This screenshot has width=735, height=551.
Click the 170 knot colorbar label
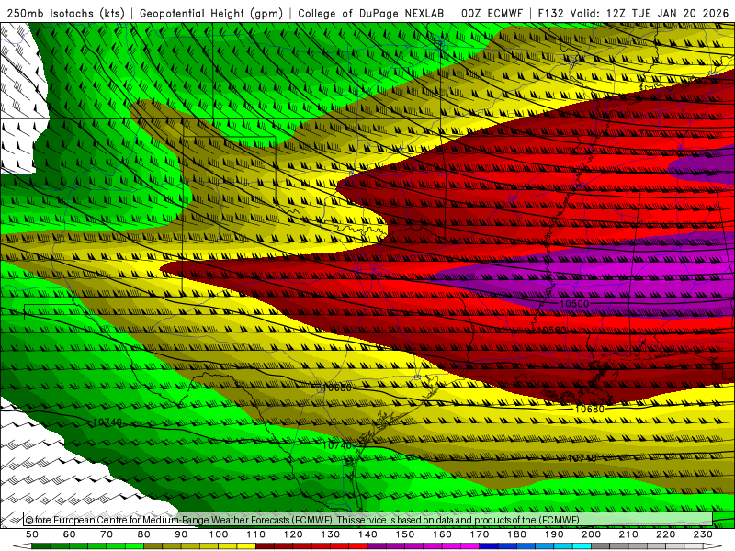pyautogui.click(x=480, y=534)
